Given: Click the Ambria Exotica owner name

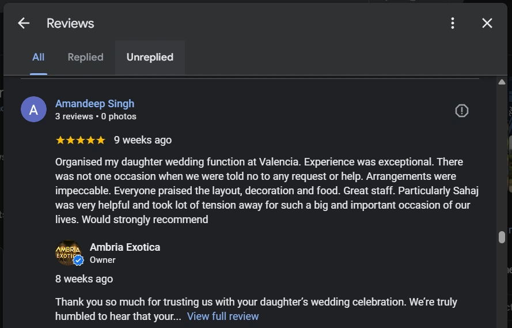Looking at the screenshot, I should [x=125, y=247].
